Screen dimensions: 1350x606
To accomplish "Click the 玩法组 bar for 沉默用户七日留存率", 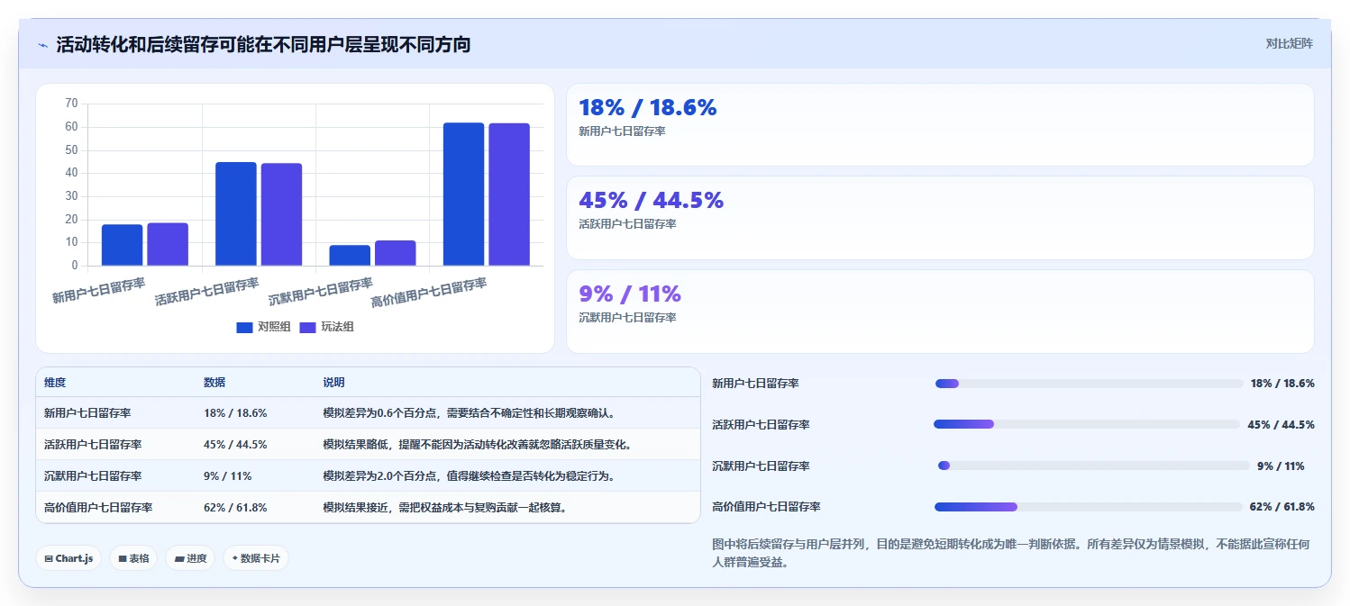I will click(396, 253).
